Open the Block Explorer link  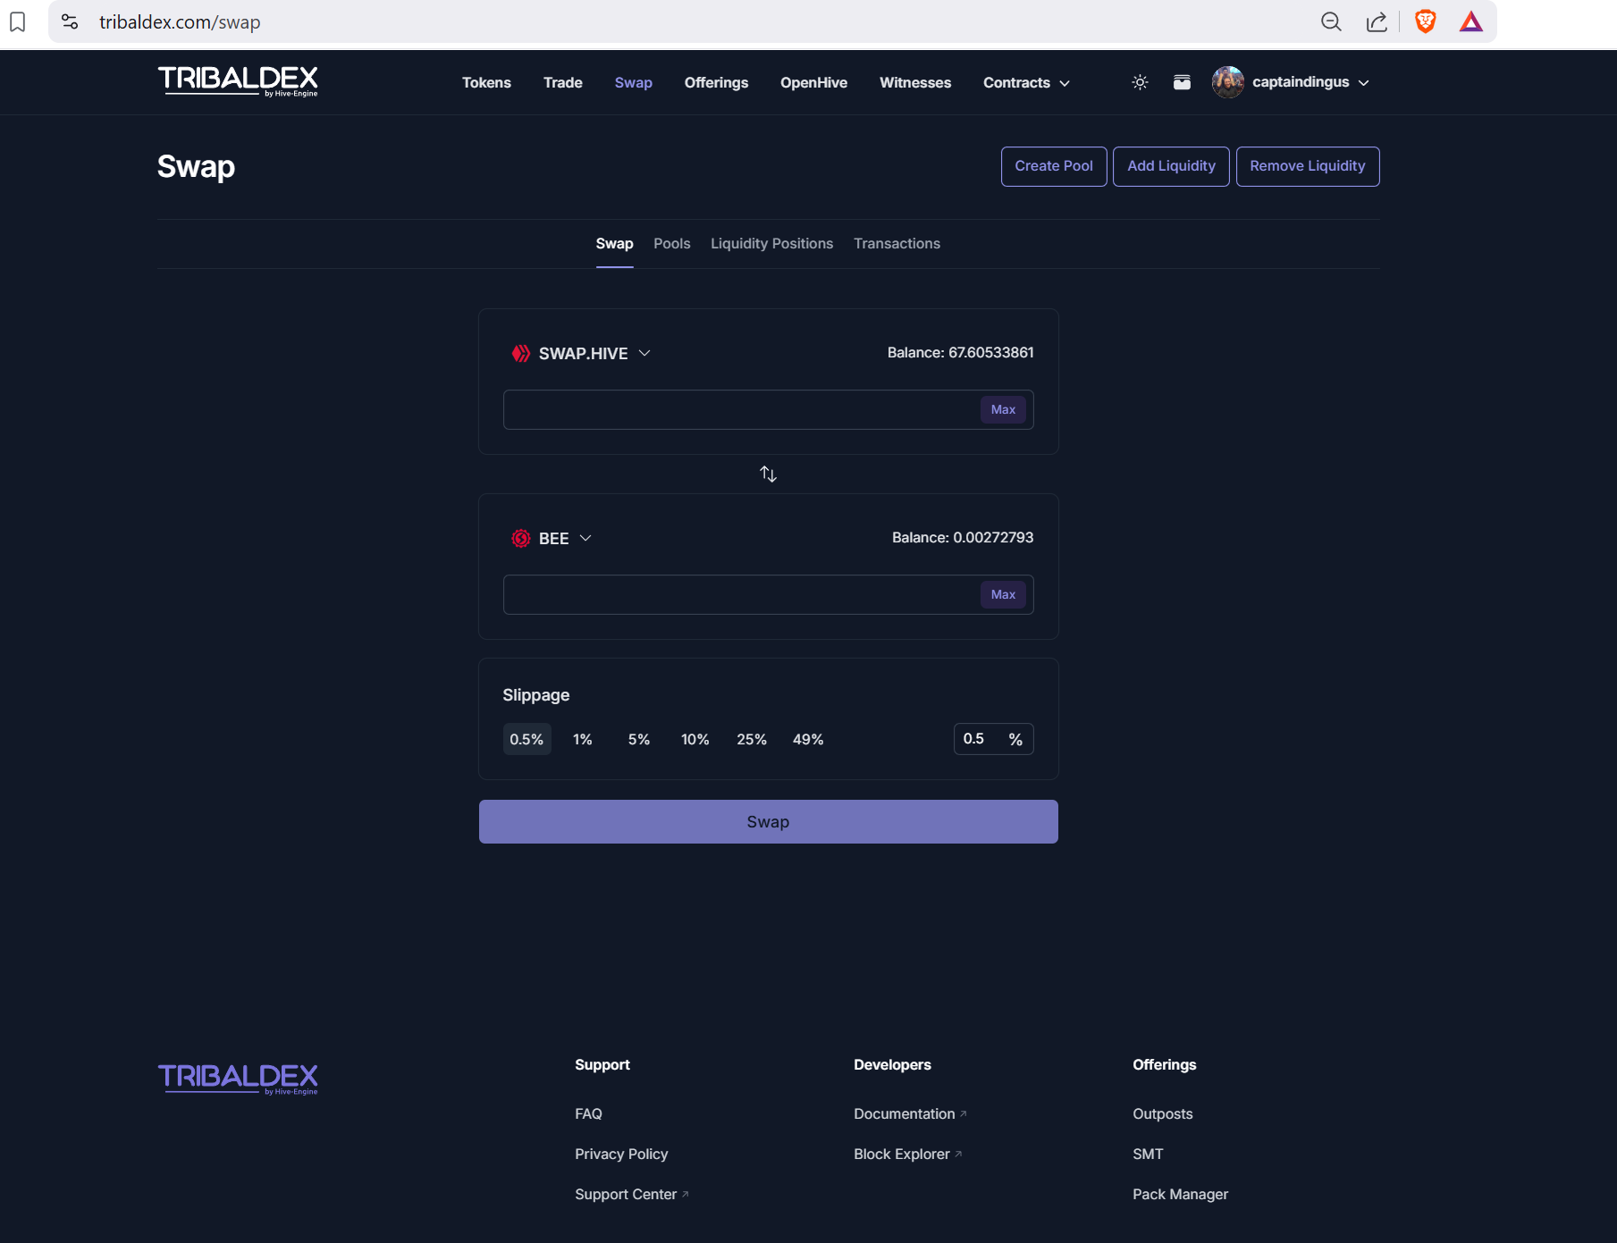click(x=907, y=1155)
